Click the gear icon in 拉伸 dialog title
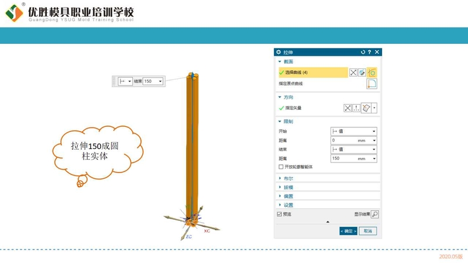This screenshot has height=263, width=468. click(278, 52)
